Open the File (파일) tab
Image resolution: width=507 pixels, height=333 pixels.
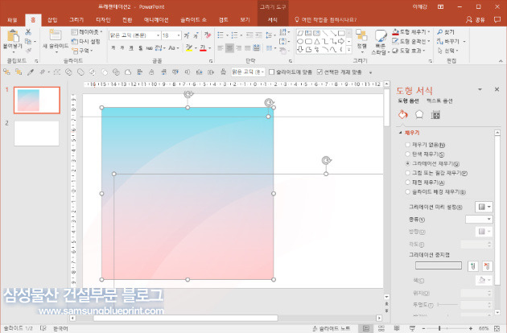pos(12,20)
